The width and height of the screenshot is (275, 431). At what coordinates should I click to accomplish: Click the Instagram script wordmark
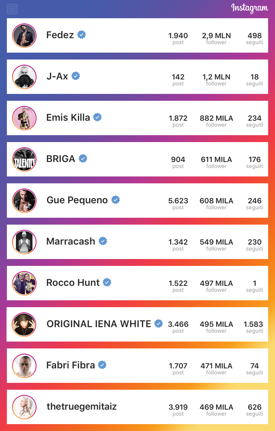250,8
